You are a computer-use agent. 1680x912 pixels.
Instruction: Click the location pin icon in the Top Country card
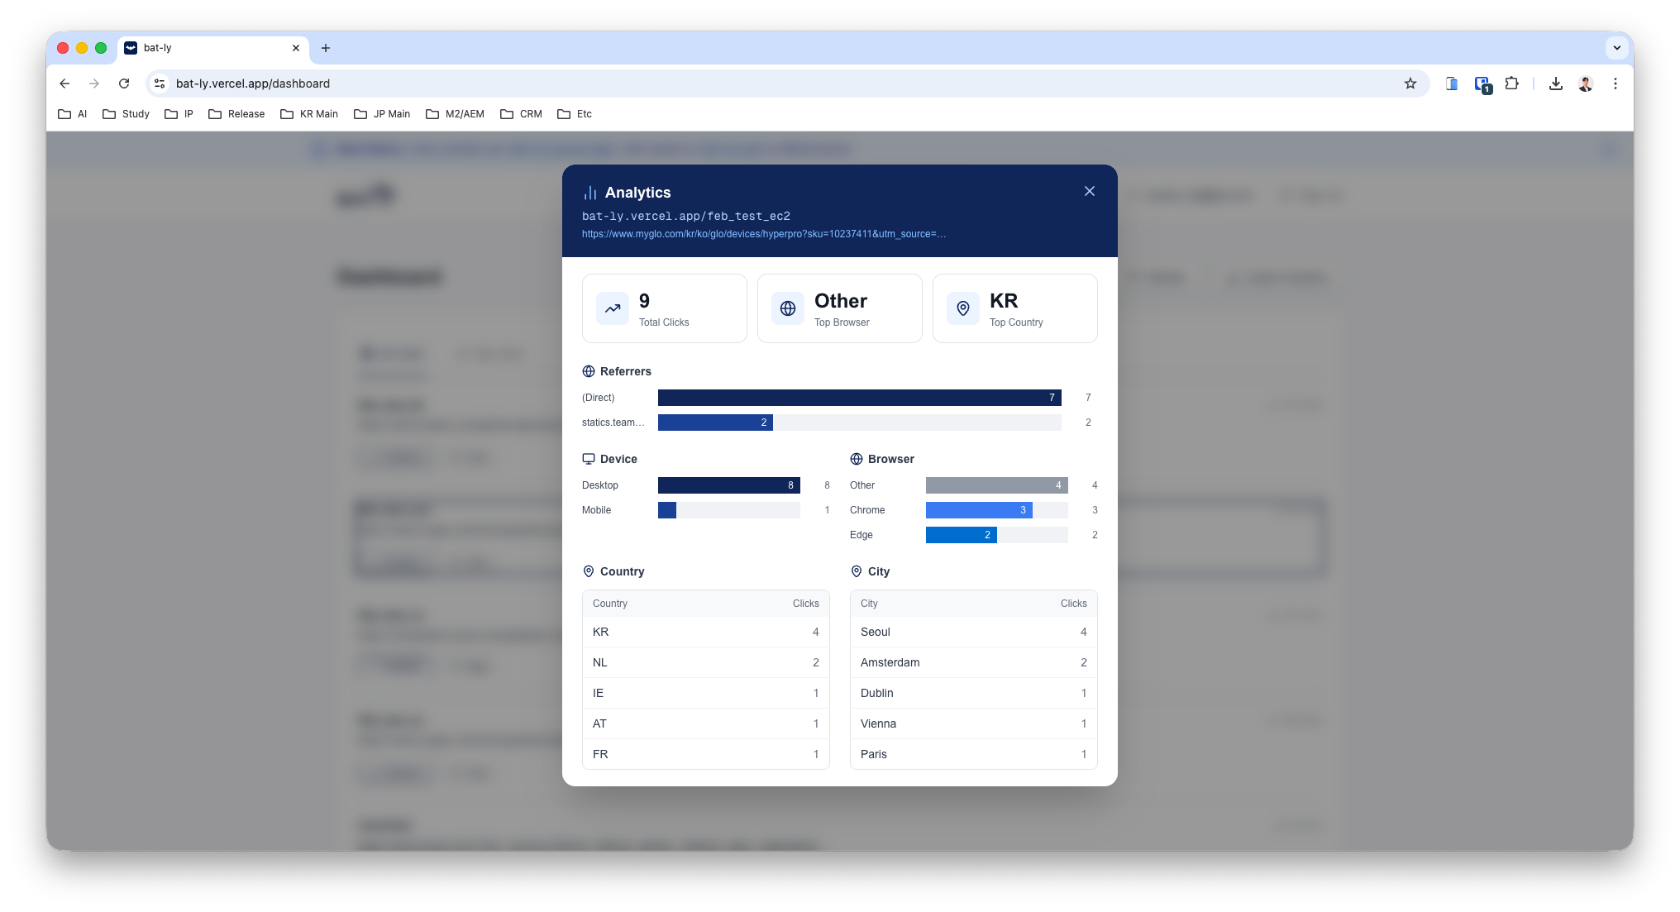tap(962, 308)
